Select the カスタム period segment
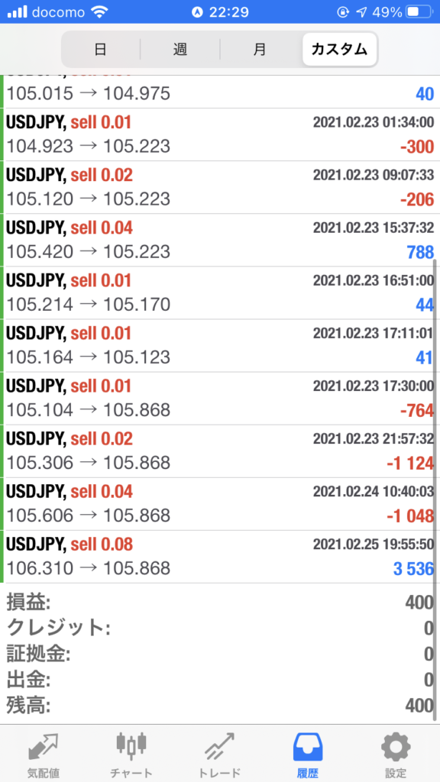Screen dimensions: 440x782 [x=339, y=50]
